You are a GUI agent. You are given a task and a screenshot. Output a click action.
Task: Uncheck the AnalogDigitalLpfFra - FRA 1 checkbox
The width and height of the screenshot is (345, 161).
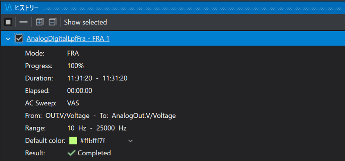19,39
